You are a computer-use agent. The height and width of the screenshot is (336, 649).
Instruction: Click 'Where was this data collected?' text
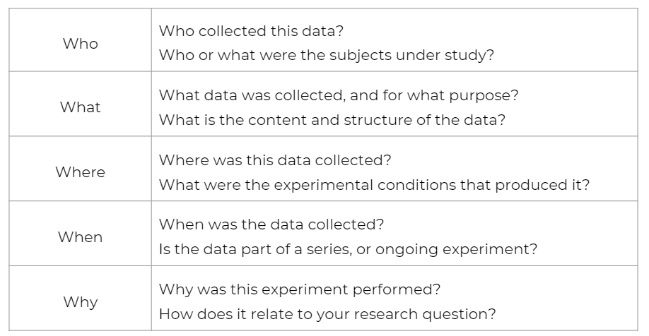[x=275, y=160]
